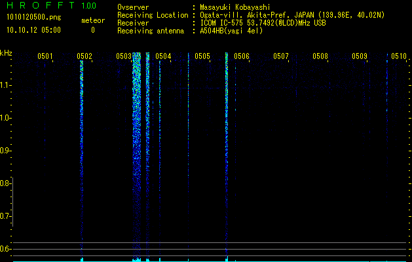Click the 0506 time axis label

[x=242, y=56]
